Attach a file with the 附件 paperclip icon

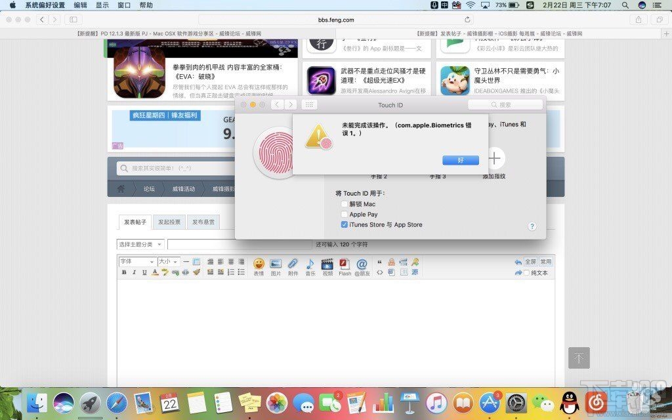click(x=291, y=263)
